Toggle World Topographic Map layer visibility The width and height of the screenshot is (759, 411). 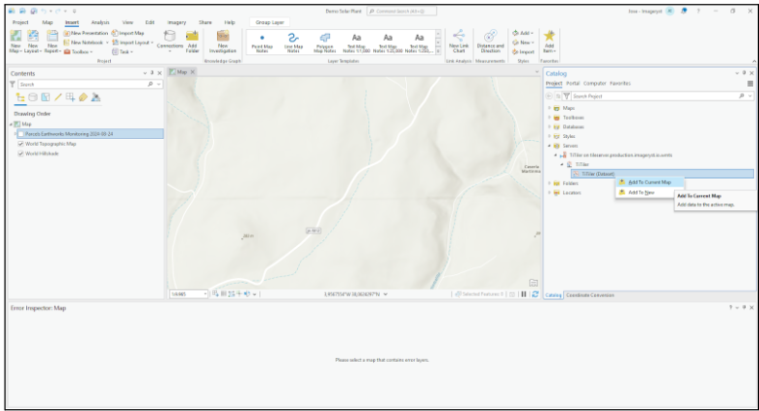(x=21, y=144)
